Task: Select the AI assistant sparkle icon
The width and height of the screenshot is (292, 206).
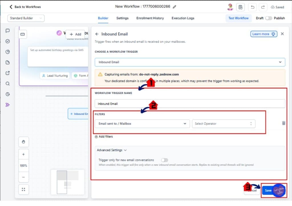Action: point(8,105)
